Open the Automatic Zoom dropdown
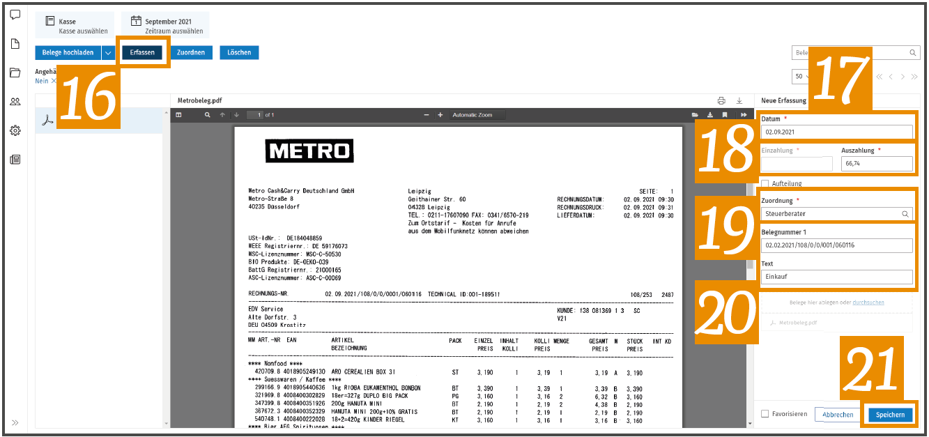Viewport: 929px width, 437px height. tap(476, 115)
